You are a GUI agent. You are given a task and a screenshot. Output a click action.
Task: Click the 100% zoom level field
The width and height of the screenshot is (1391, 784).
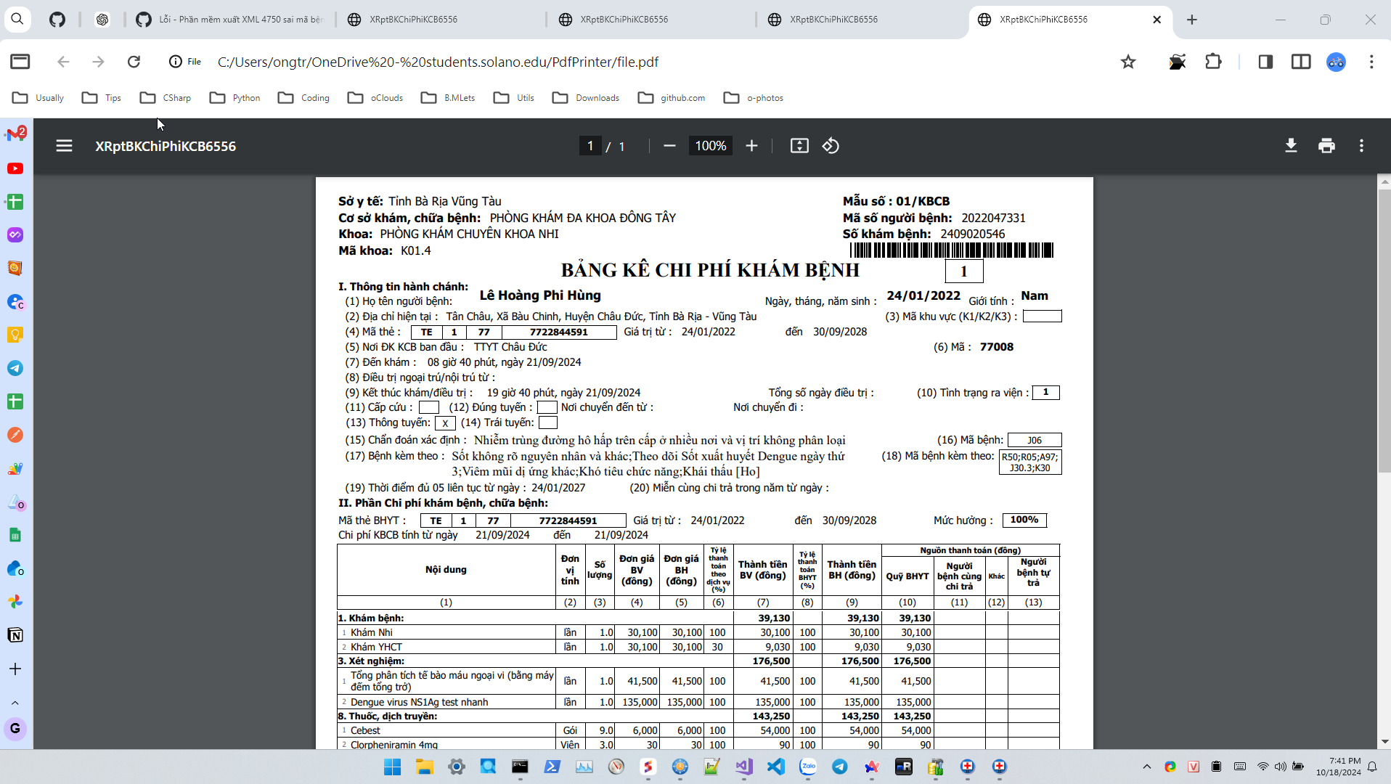(710, 146)
